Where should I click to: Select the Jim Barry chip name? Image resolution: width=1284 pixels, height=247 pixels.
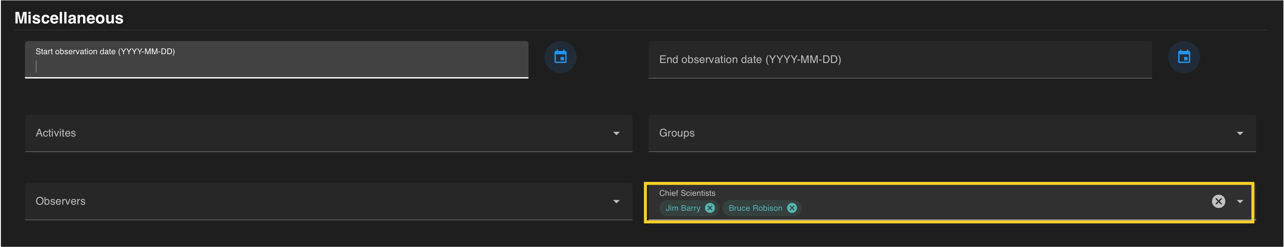coord(683,208)
